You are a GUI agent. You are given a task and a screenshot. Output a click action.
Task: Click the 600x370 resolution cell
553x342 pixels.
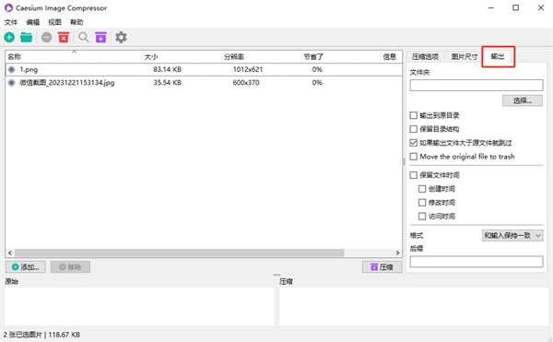click(x=246, y=82)
